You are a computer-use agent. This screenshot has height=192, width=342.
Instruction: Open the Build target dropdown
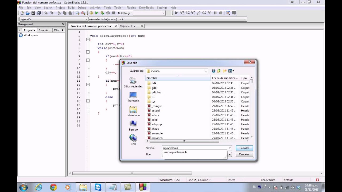(x=163, y=13)
